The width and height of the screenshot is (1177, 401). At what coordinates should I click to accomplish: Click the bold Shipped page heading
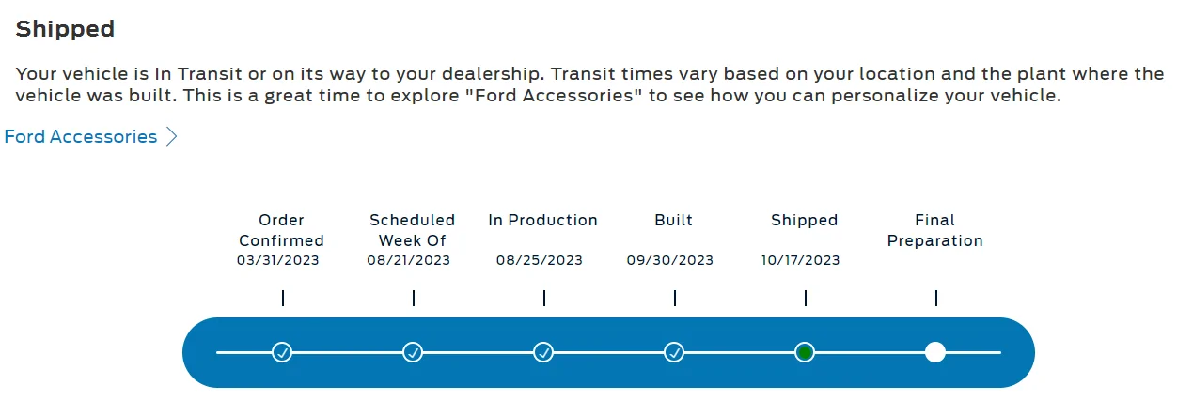pyautogui.click(x=65, y=29)
